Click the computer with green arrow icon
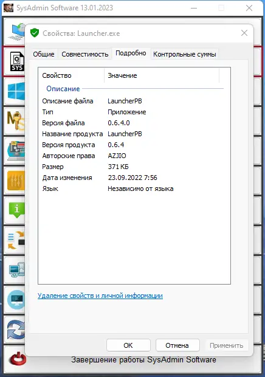The image size is (265, 377). pyautogui.click(x=16, y=32)
